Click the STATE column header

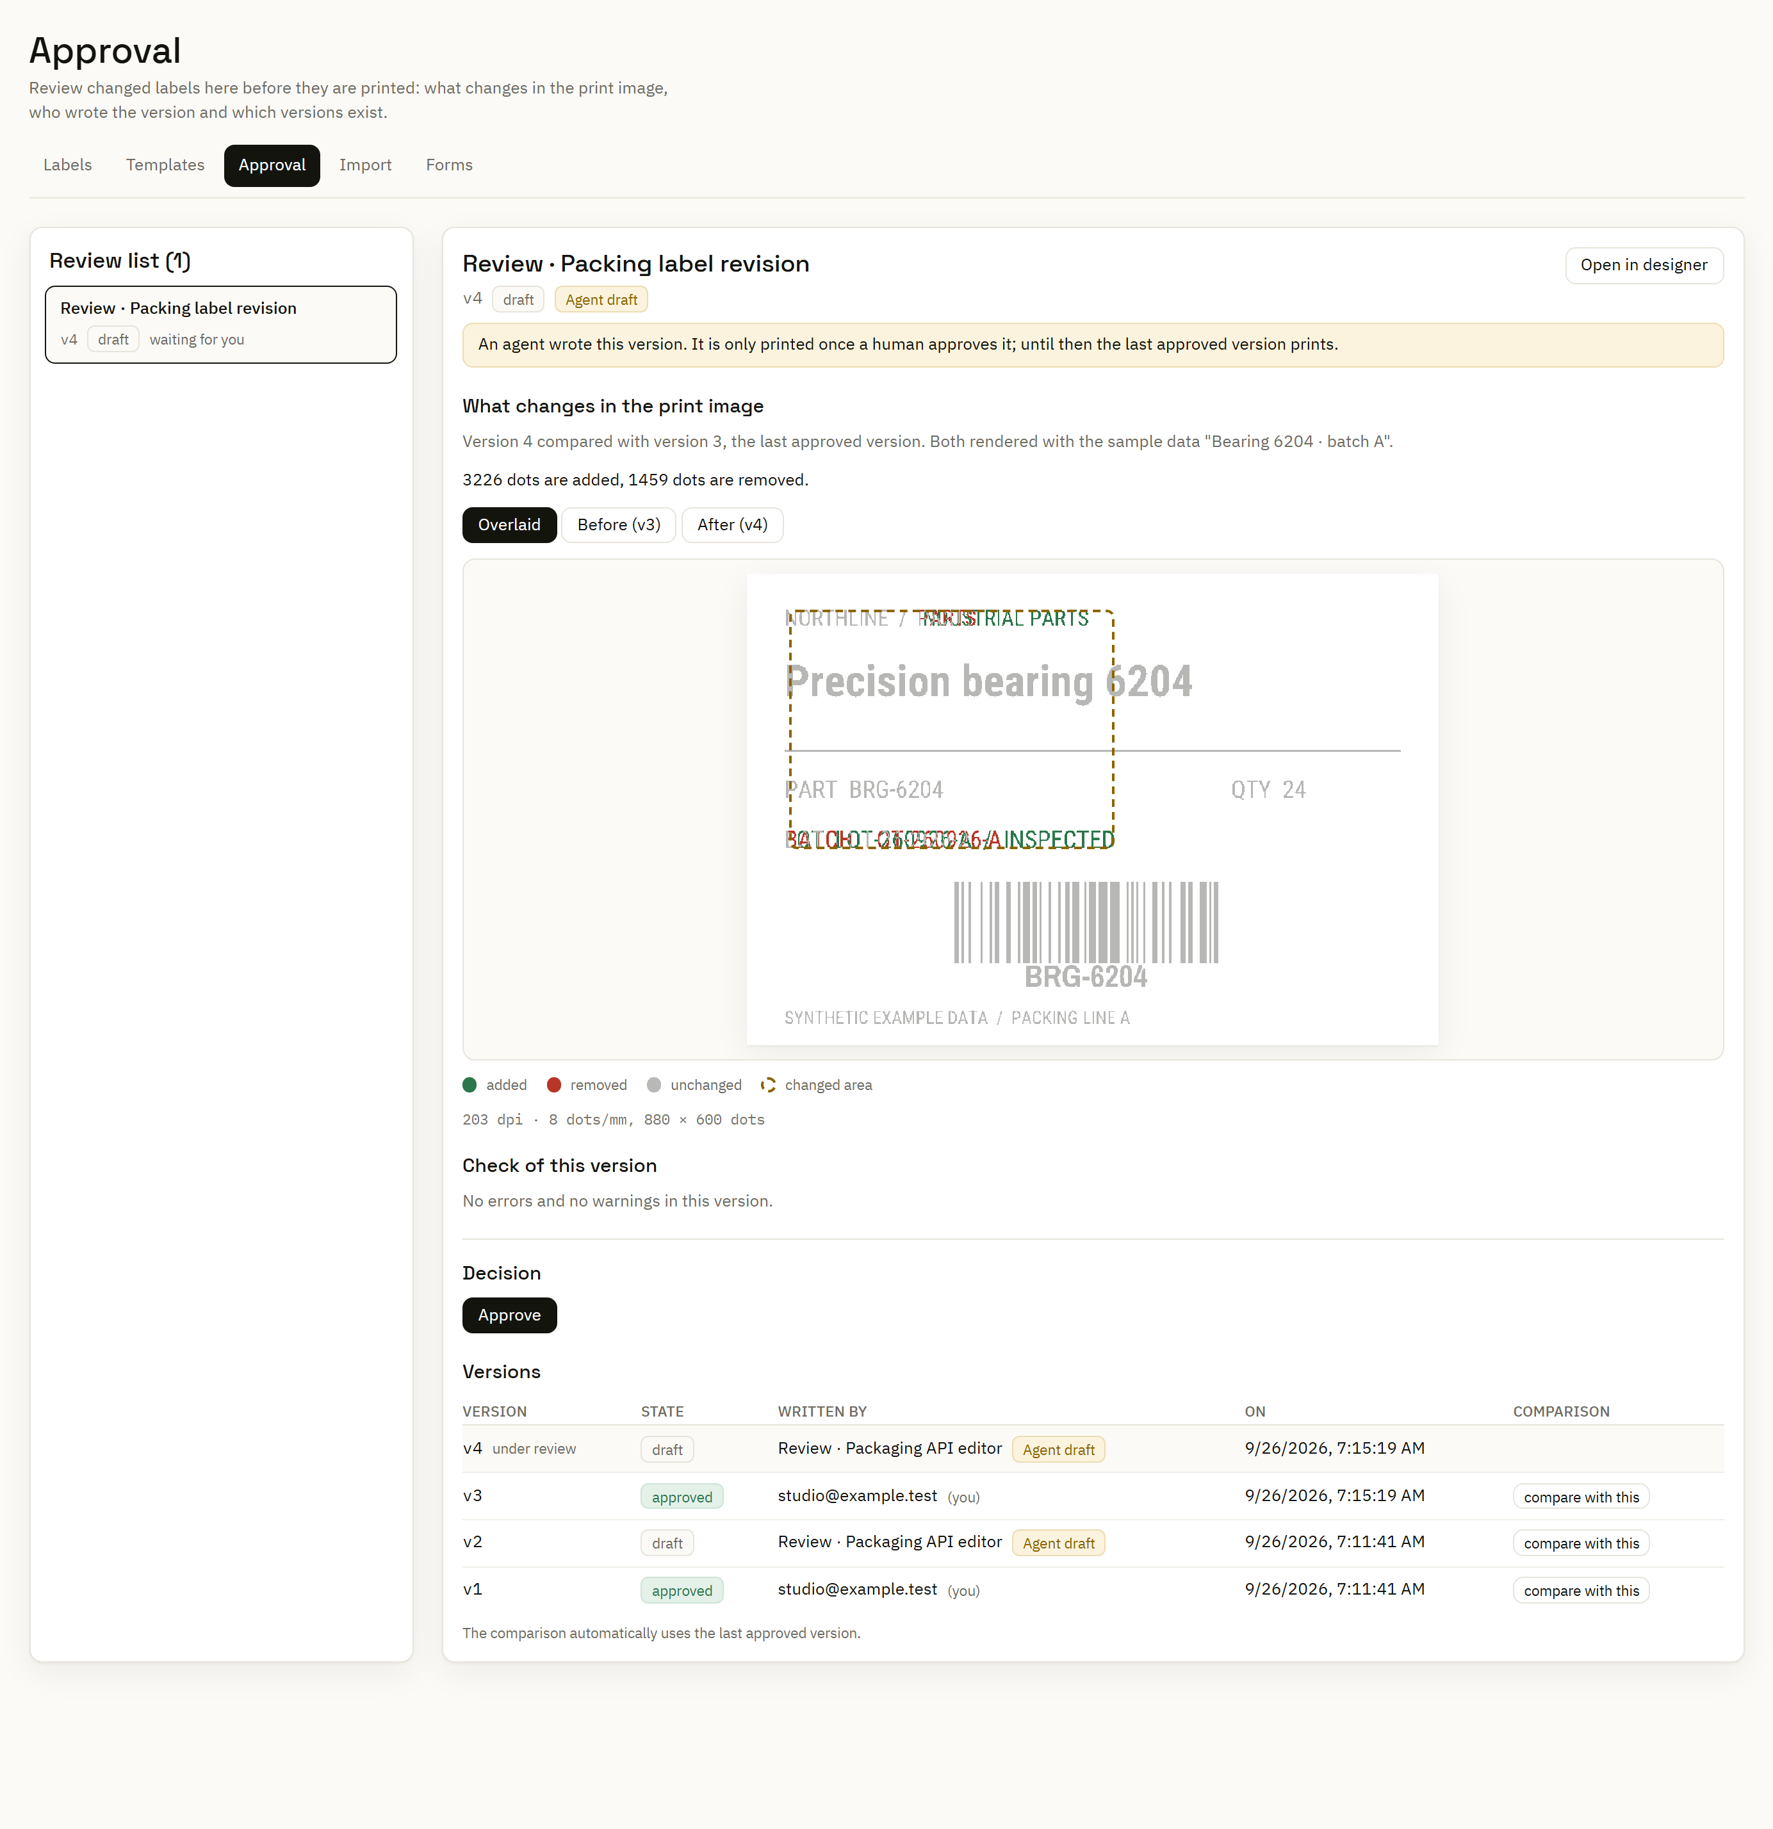662,1412
